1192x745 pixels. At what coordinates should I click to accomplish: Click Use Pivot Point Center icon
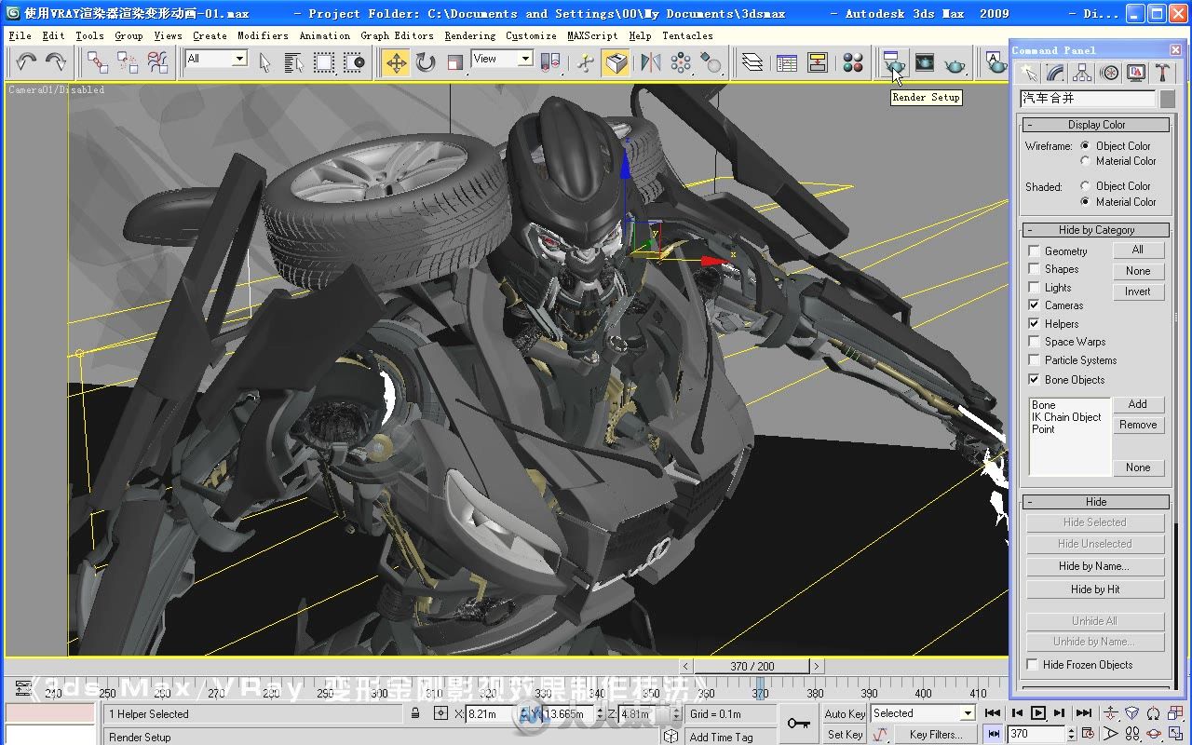coord(551,62)
